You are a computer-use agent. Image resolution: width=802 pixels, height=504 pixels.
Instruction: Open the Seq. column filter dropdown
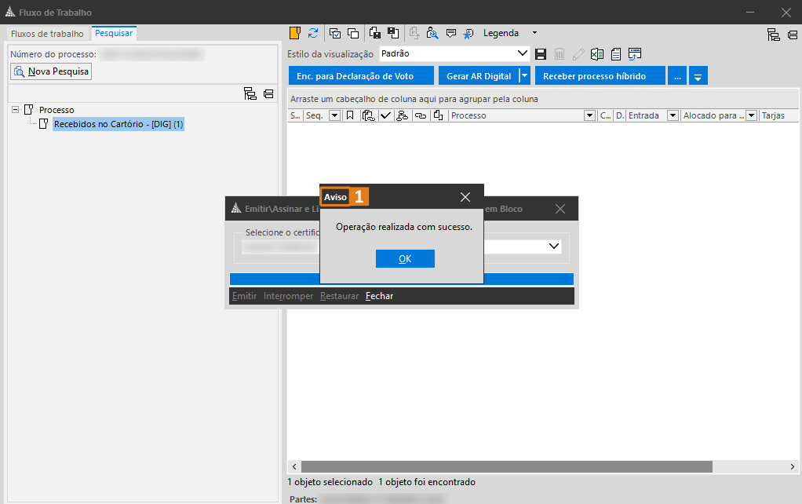(x=334, y=115)
